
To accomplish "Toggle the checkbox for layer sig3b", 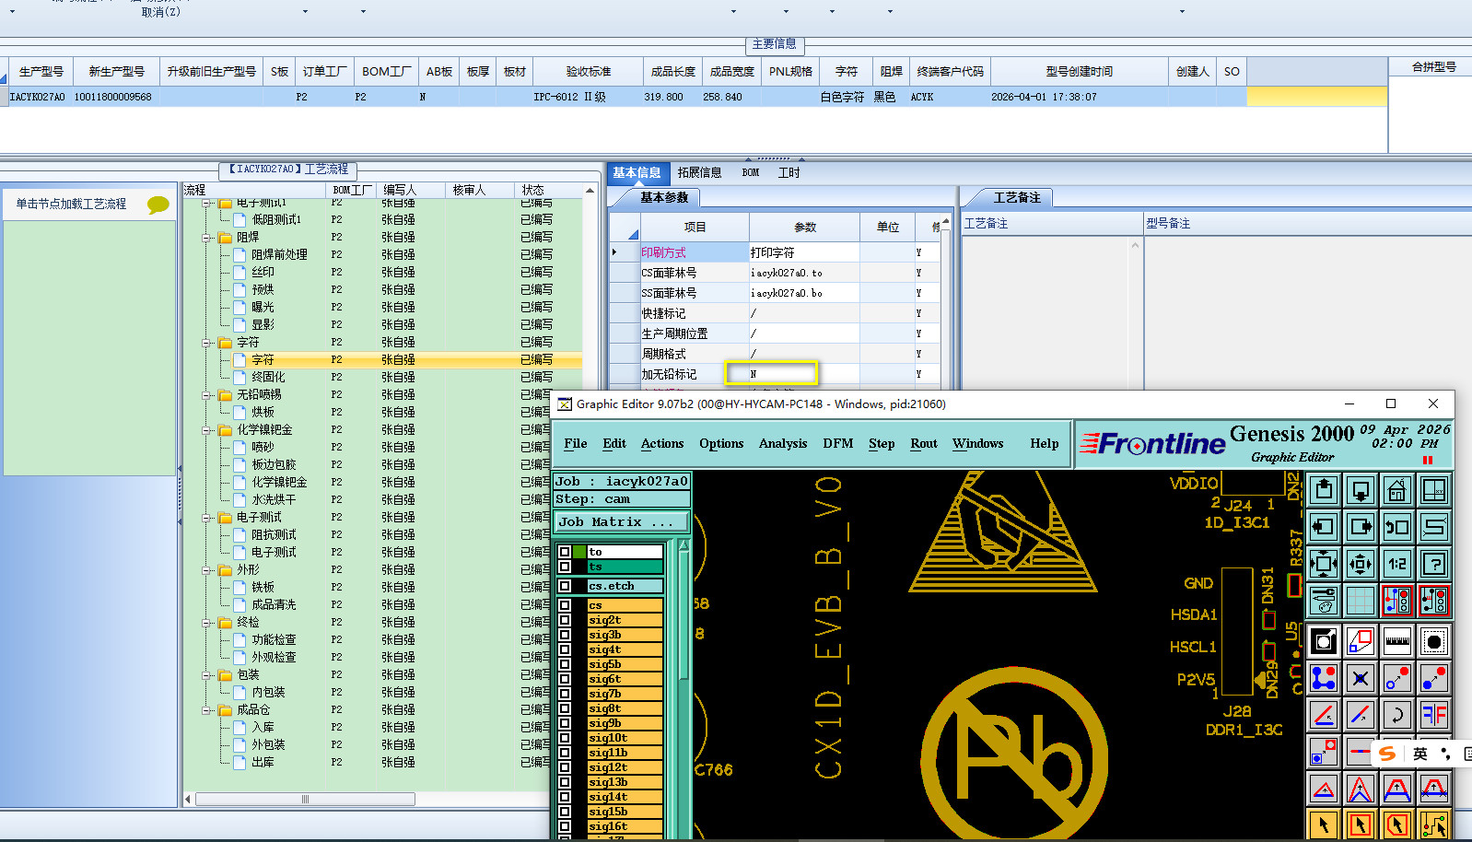I will [x=565, y=635].
